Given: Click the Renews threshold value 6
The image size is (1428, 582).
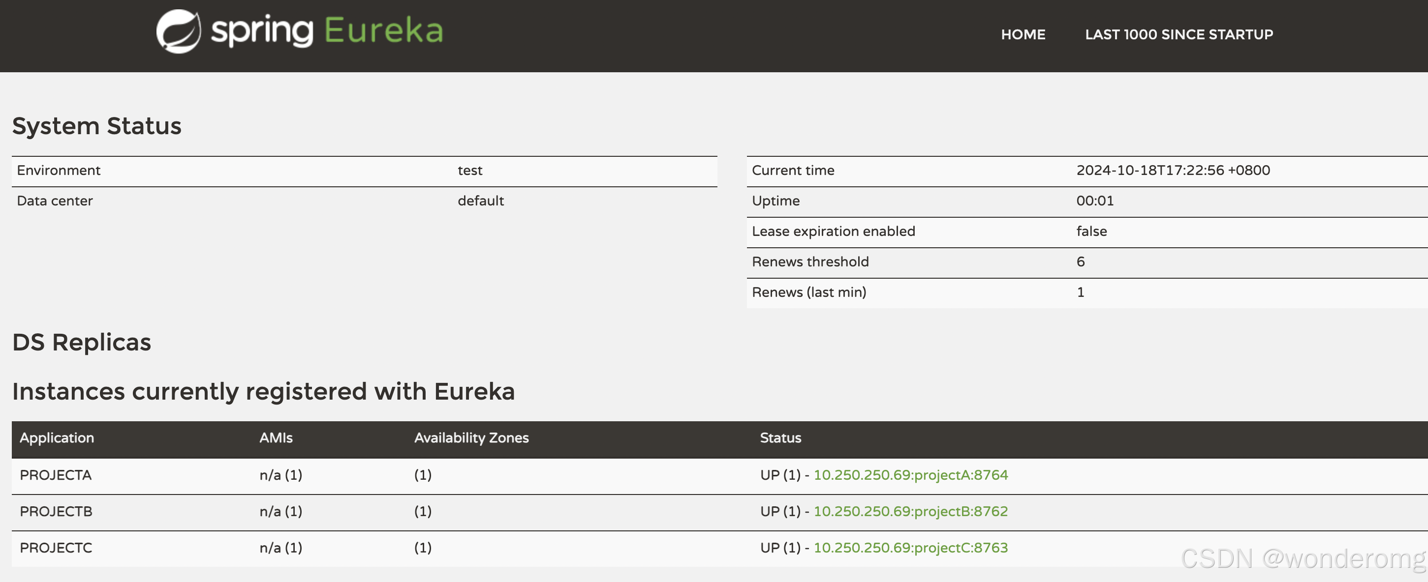Looking at the screenshot, I should tap(1081, 262).
